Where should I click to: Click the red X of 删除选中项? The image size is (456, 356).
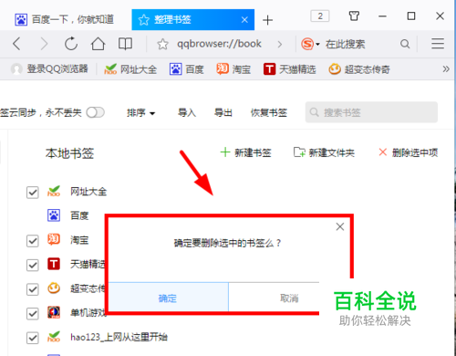[383, 152]
